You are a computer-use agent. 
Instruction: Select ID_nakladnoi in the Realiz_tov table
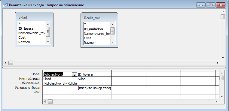pyautogui.click(x=93, y=29)
